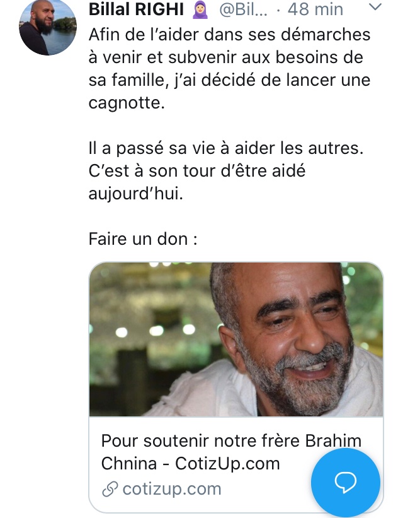Tap the line 'C'est à son tour d'être aidé'

[197, 171]
